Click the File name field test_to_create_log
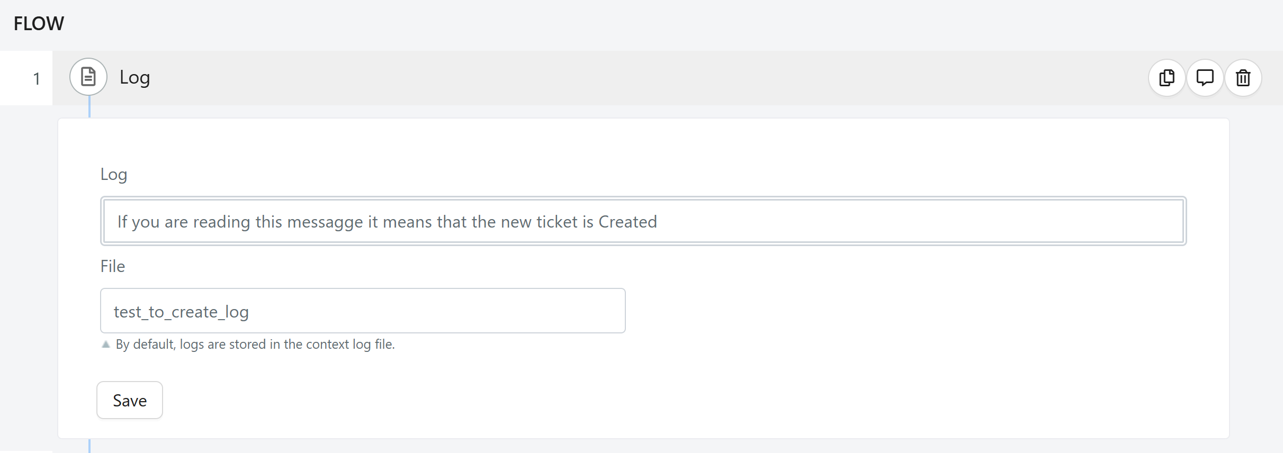 [x=363, y=311]
